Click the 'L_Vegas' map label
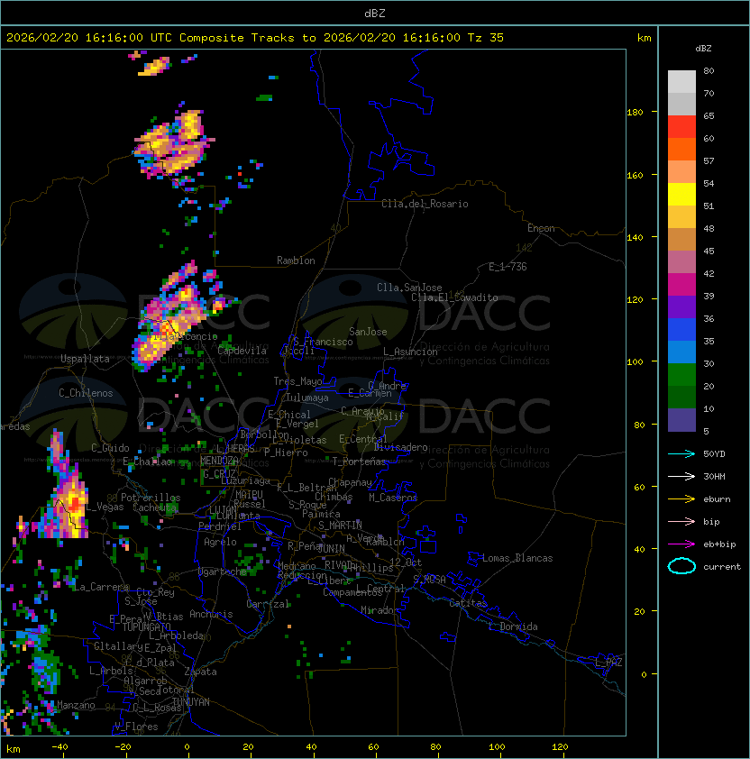Viewport: 750px width, 759px height. coord(105,508)
